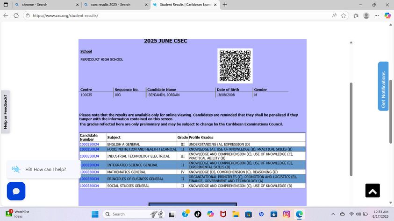Open candidate number link for Industrial Technology Electrical
This screenshot has height=221, width=394.
[89, 156]
